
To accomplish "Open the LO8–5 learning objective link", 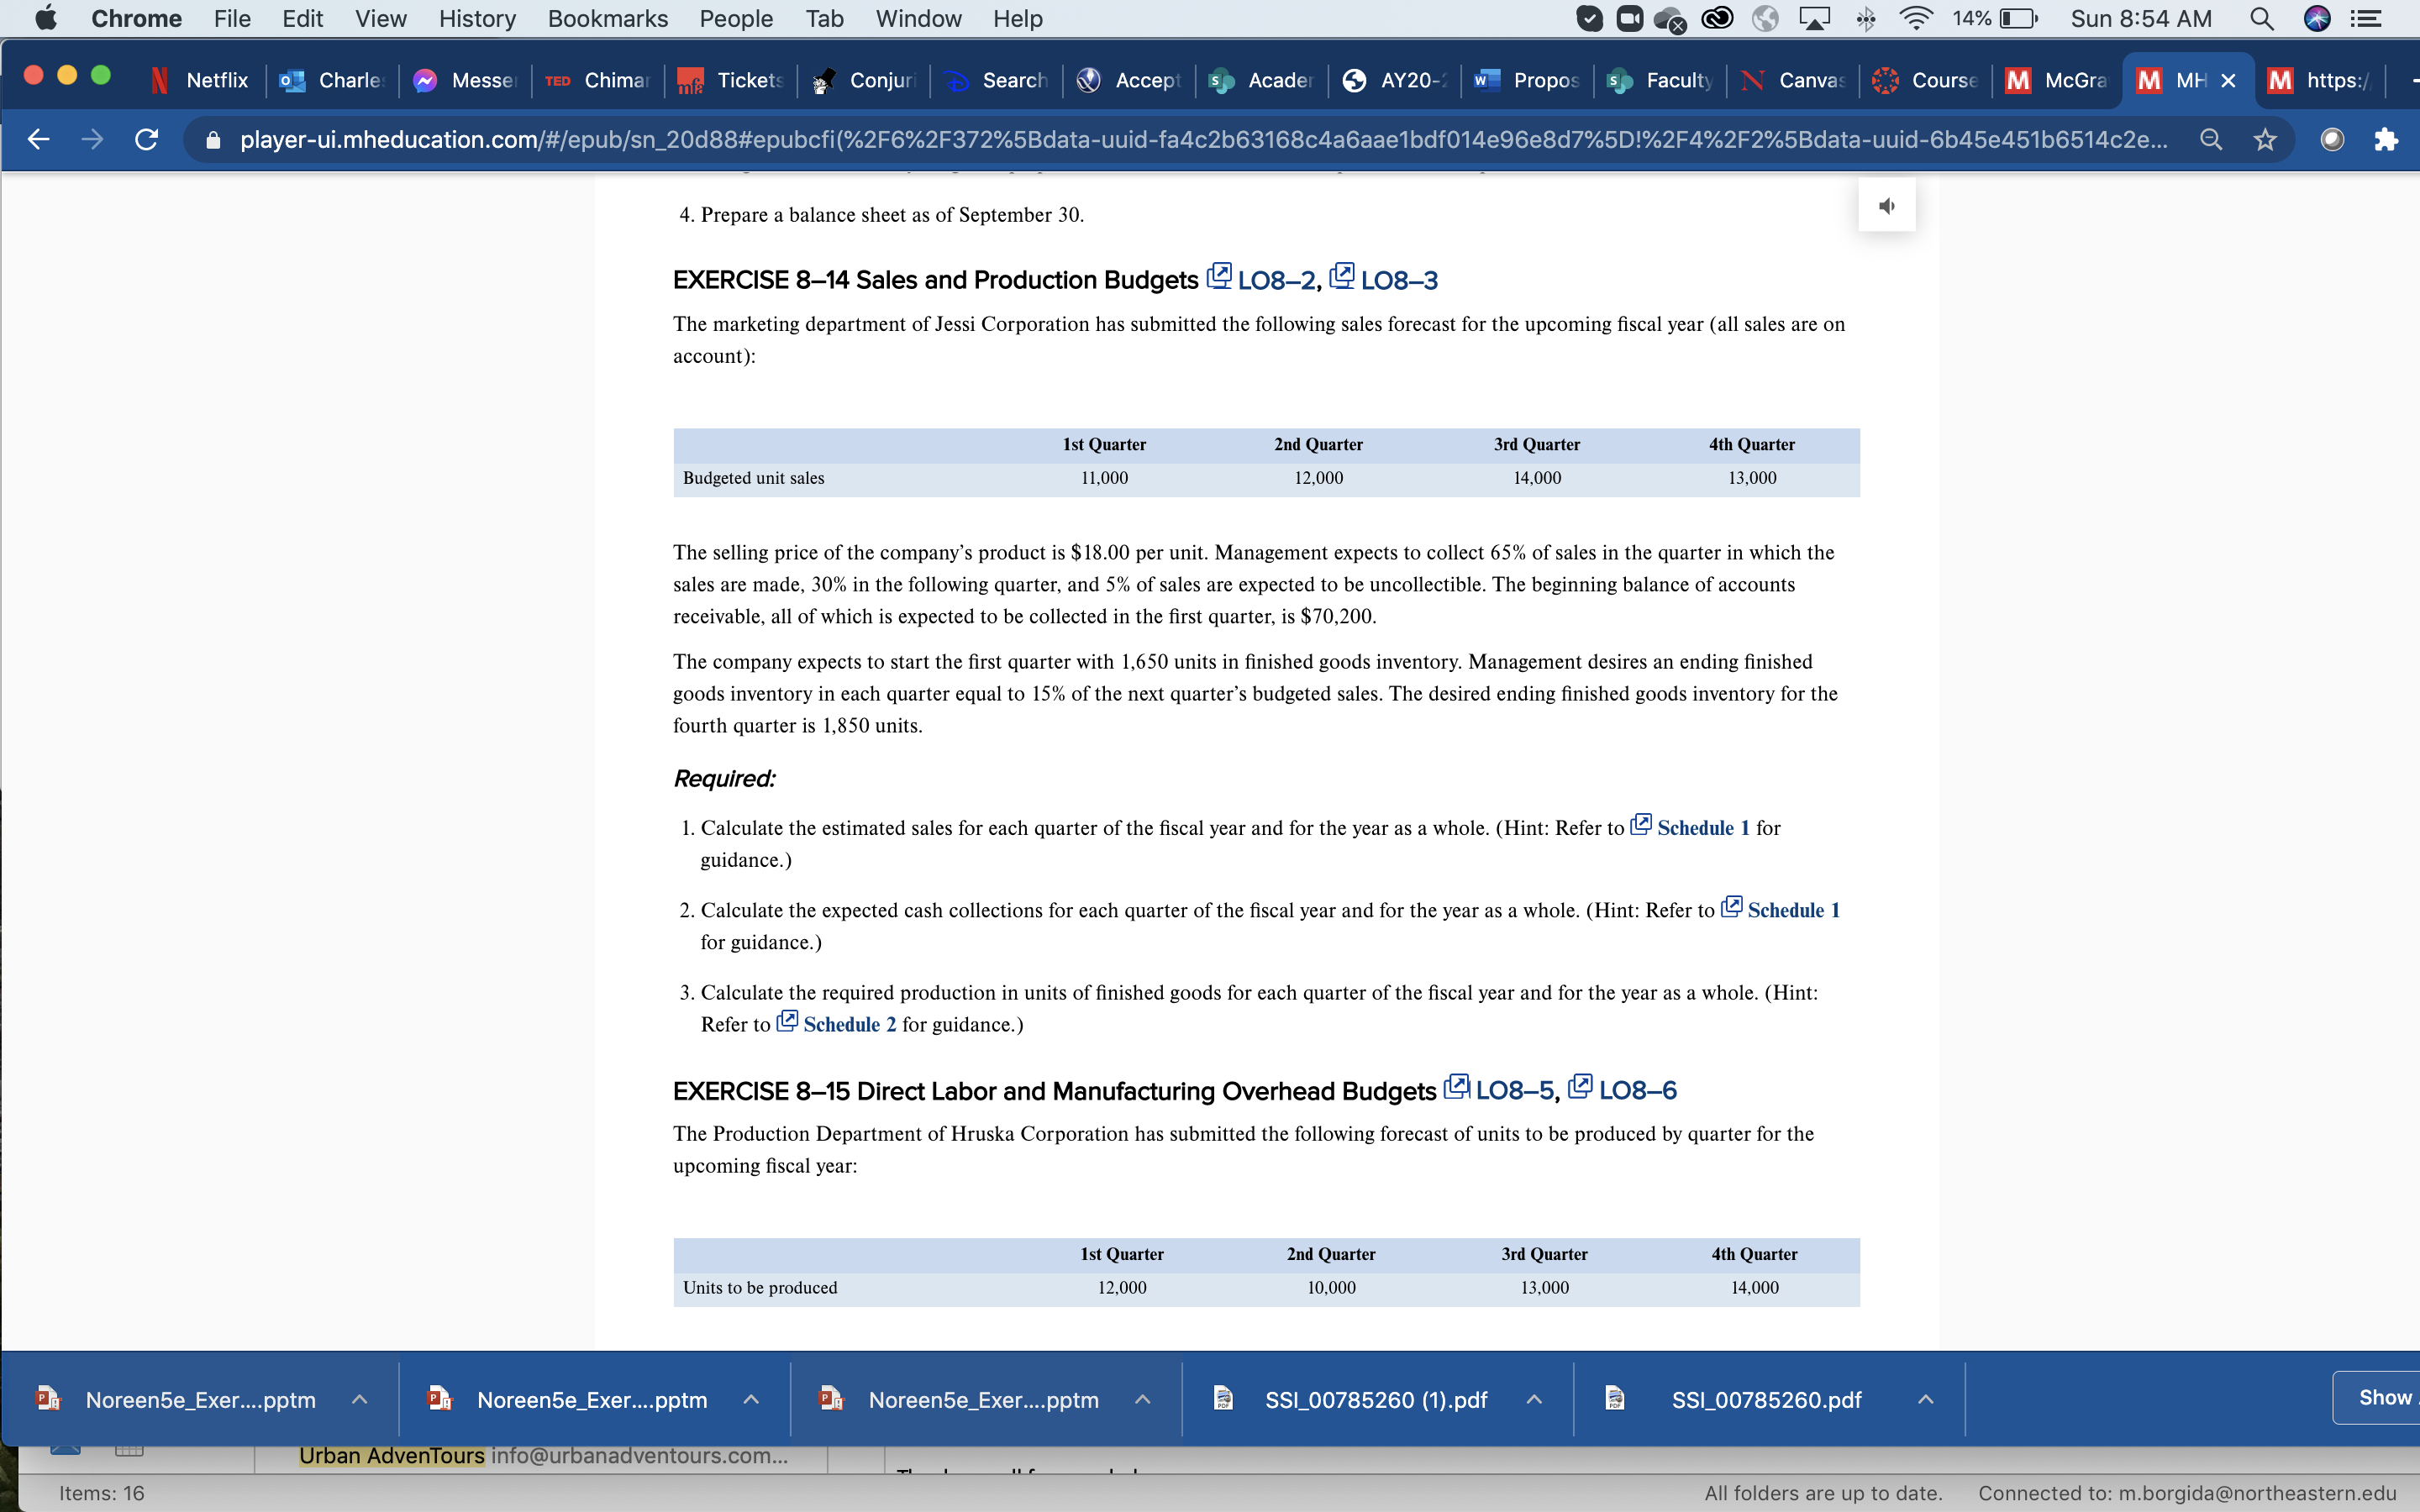I will click(x=1513, y=1090).
